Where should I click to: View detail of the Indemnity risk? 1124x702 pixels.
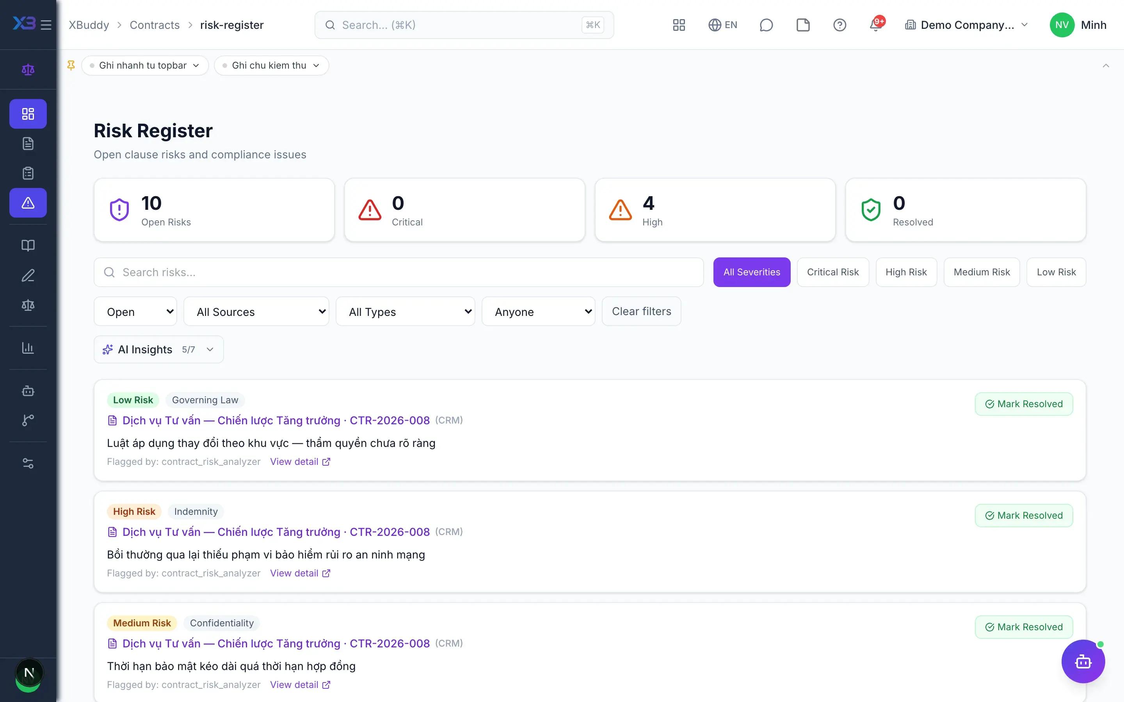pyautogui.click(x=300, y=573)
